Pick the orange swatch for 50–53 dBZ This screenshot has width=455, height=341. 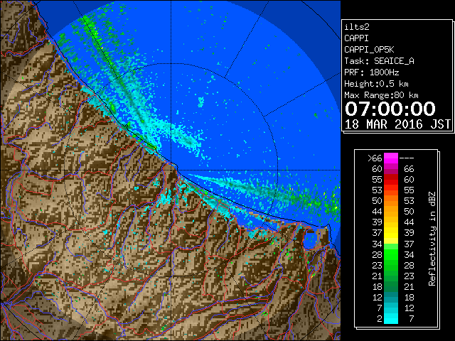(x=391, y=201)
